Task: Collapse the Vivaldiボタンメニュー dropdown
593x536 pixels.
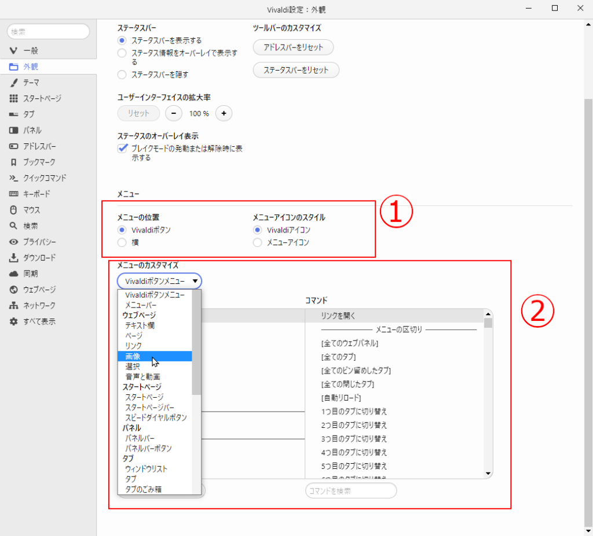Action: [x=159, y=281]
